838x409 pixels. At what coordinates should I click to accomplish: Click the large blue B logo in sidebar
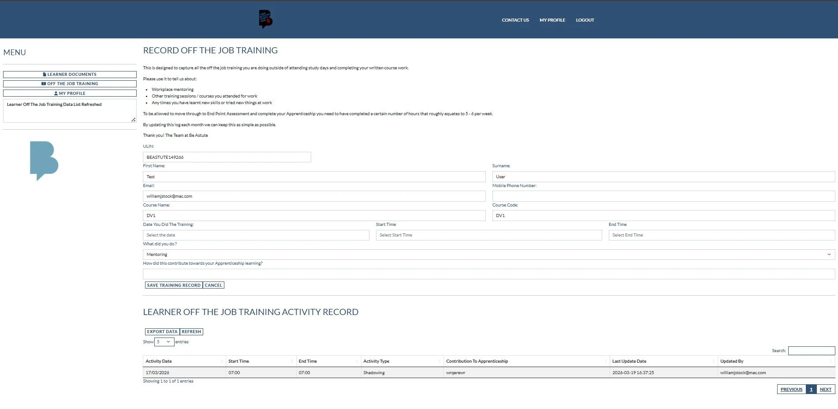tap(44, 161)
